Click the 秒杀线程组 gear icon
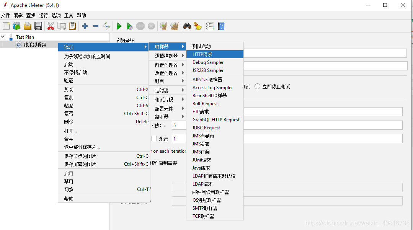The width and height of the screenshot is (413, 230). (18, 44)
